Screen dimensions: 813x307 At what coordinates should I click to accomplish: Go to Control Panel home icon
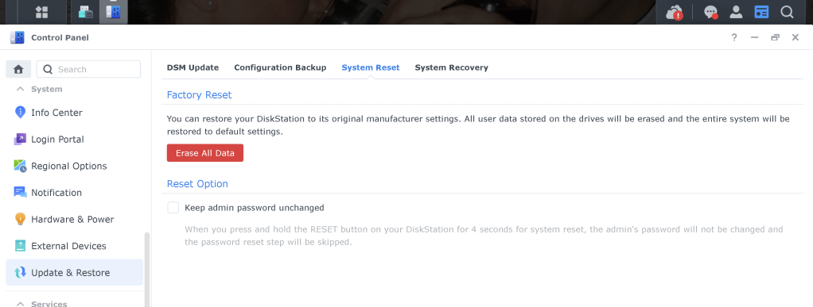[18, 69]
